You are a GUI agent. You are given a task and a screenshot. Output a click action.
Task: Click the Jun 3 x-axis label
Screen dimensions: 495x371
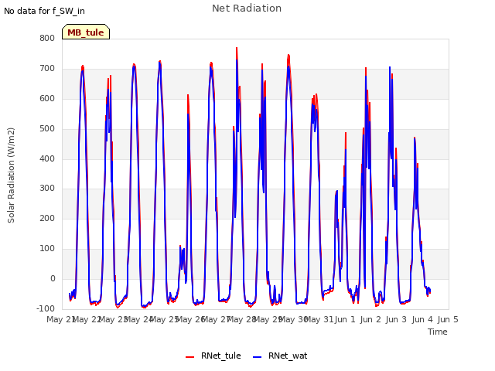[396, 319]
